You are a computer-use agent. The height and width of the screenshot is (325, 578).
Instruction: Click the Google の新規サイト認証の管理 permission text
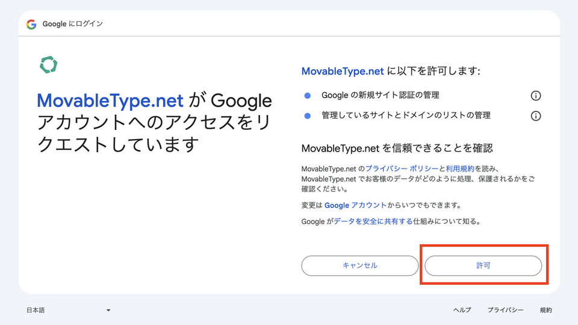(x=380, y=95)
